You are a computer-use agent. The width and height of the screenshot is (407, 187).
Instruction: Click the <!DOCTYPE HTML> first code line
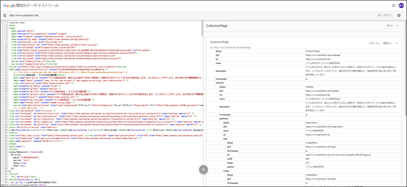point(17,23)
